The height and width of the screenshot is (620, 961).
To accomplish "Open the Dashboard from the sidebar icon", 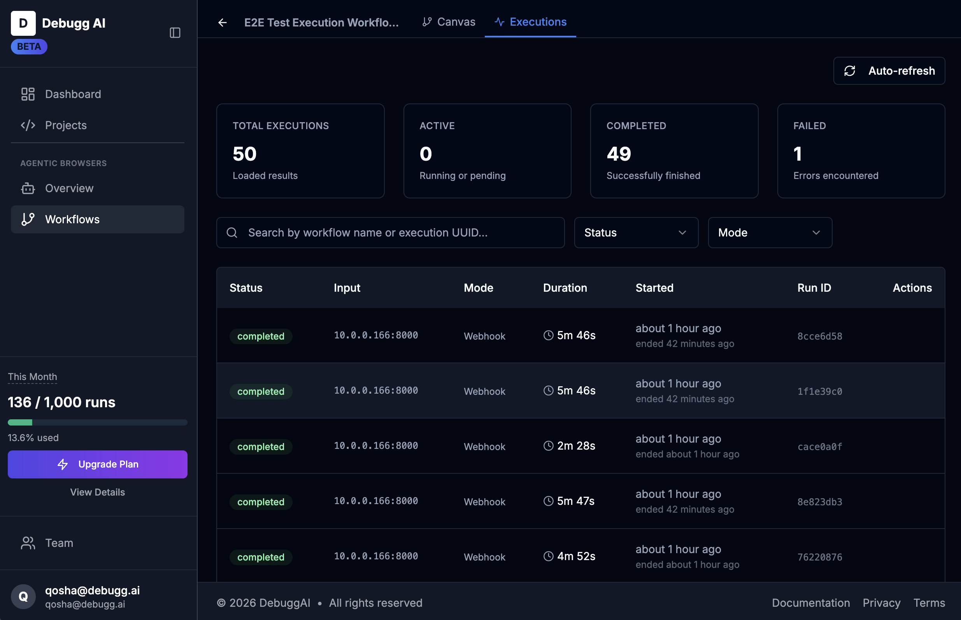I will click(27, 94).
